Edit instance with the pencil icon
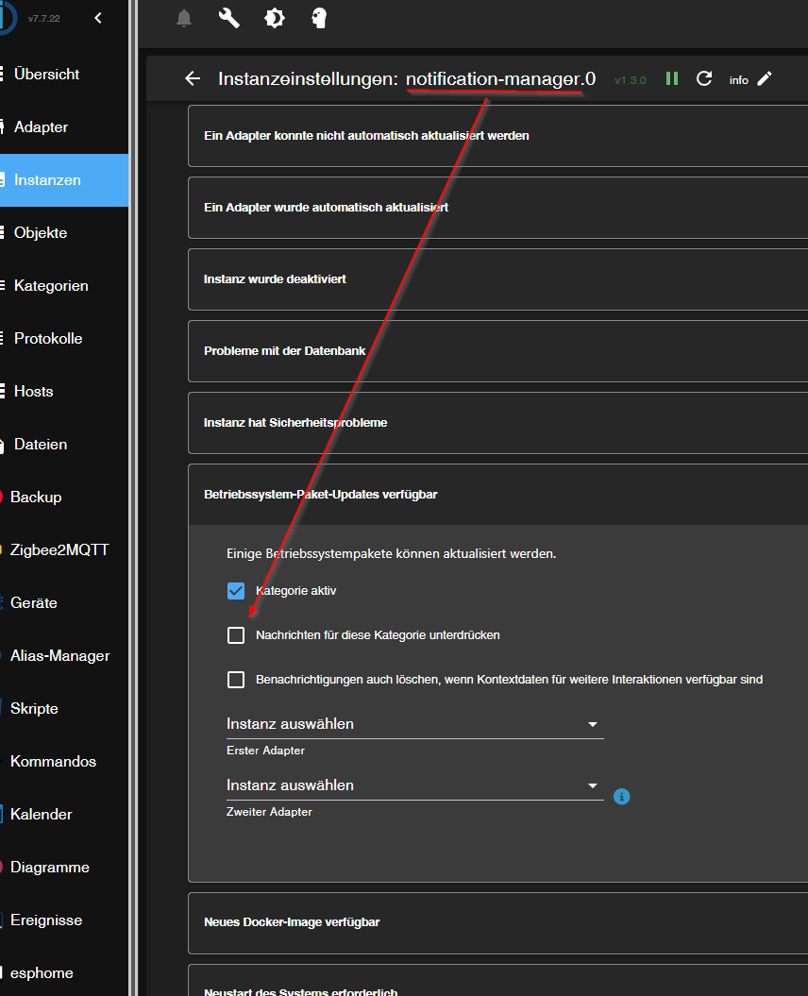 click(765, 78)
